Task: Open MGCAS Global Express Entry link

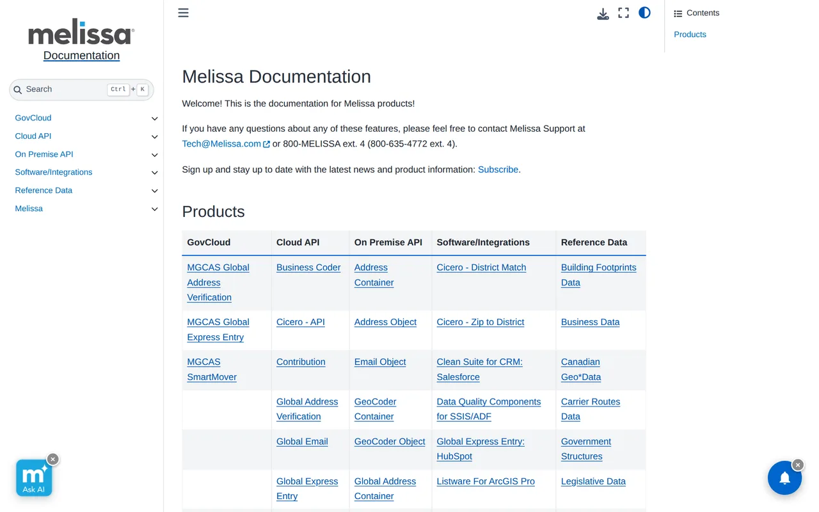Action: click(218, 330)
